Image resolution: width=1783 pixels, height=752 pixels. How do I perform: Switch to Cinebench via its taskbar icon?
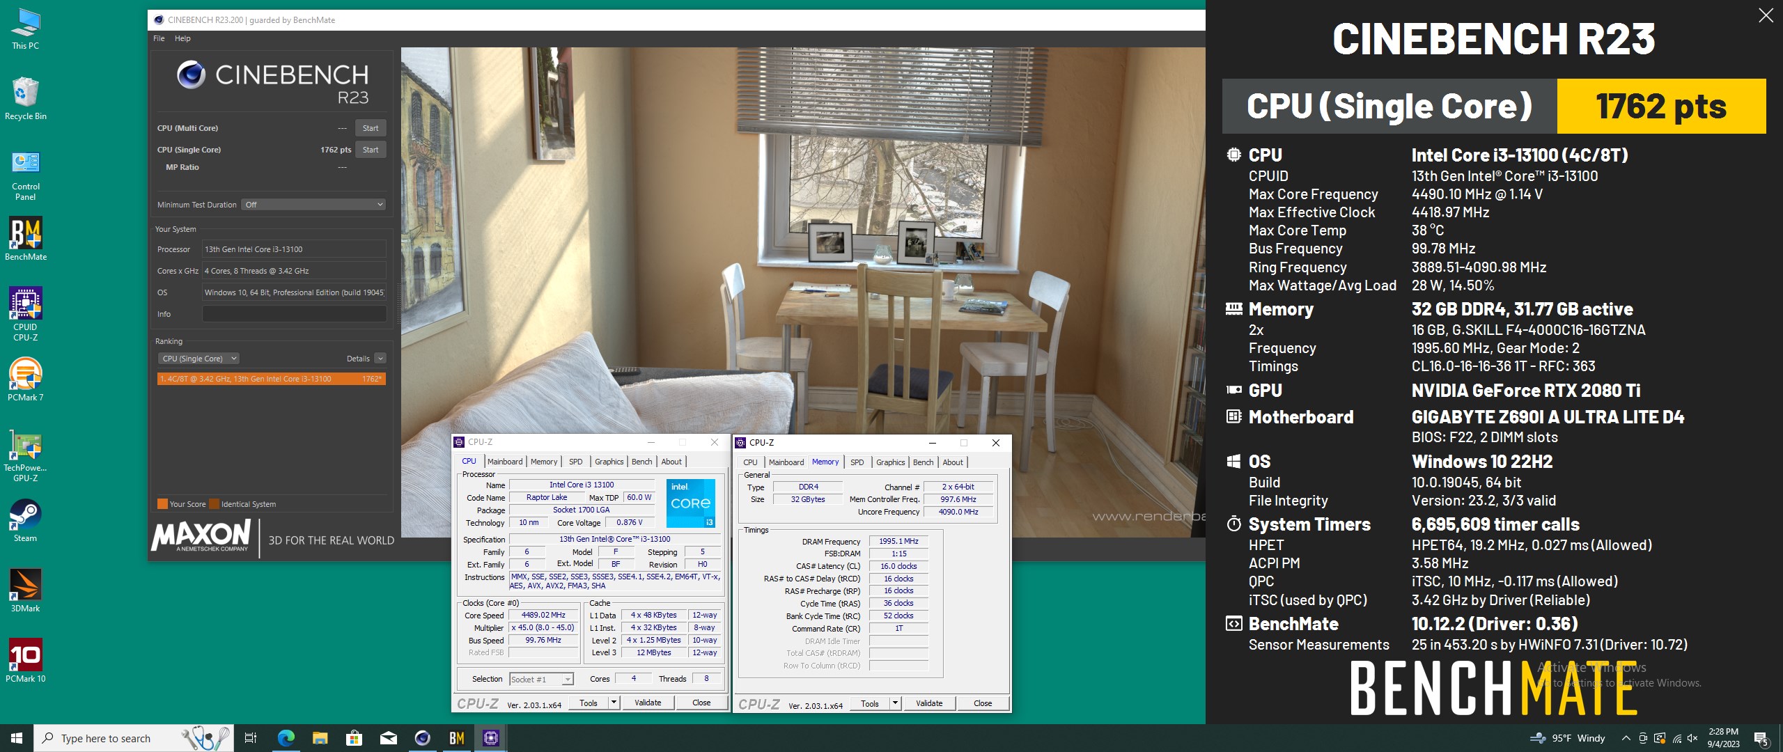tap(422, 738)
